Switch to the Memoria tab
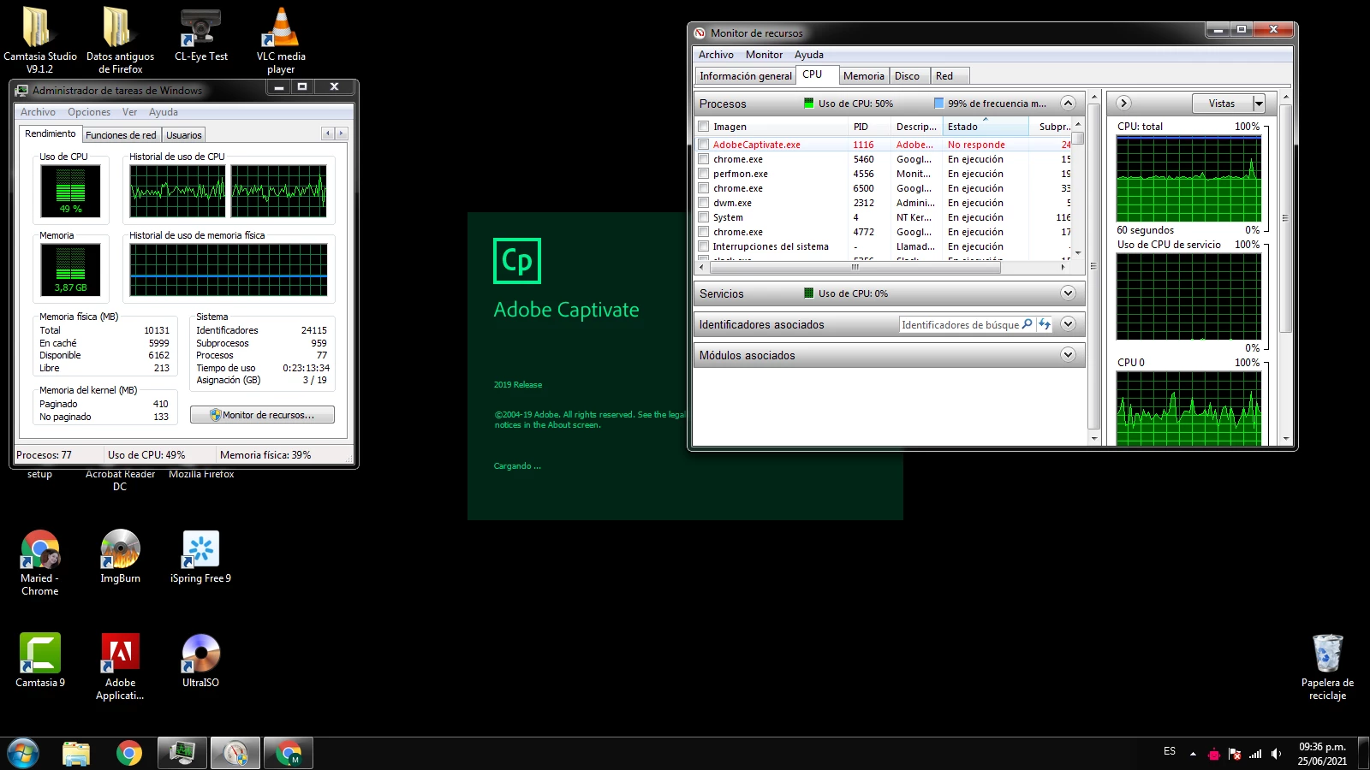The width and height of the screenshot is (1370, 770). point(863,76)
